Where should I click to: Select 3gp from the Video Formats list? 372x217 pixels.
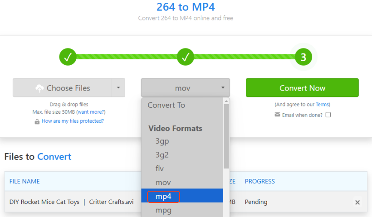(162, 141)
